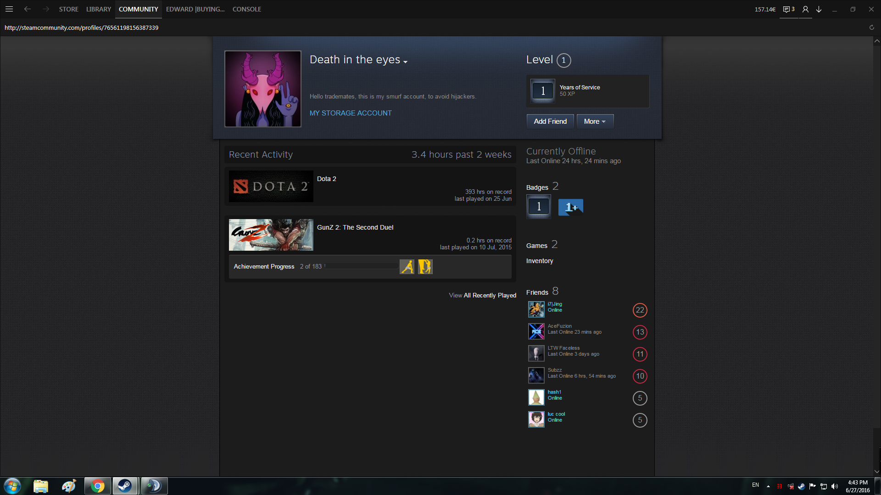Screen dimensions: 881x495
Task: Open Years of Service badge icon
Action: [x=542, y=91]
